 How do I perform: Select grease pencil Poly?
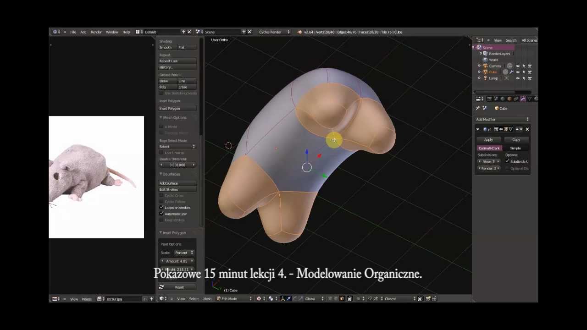click(168, 87)
